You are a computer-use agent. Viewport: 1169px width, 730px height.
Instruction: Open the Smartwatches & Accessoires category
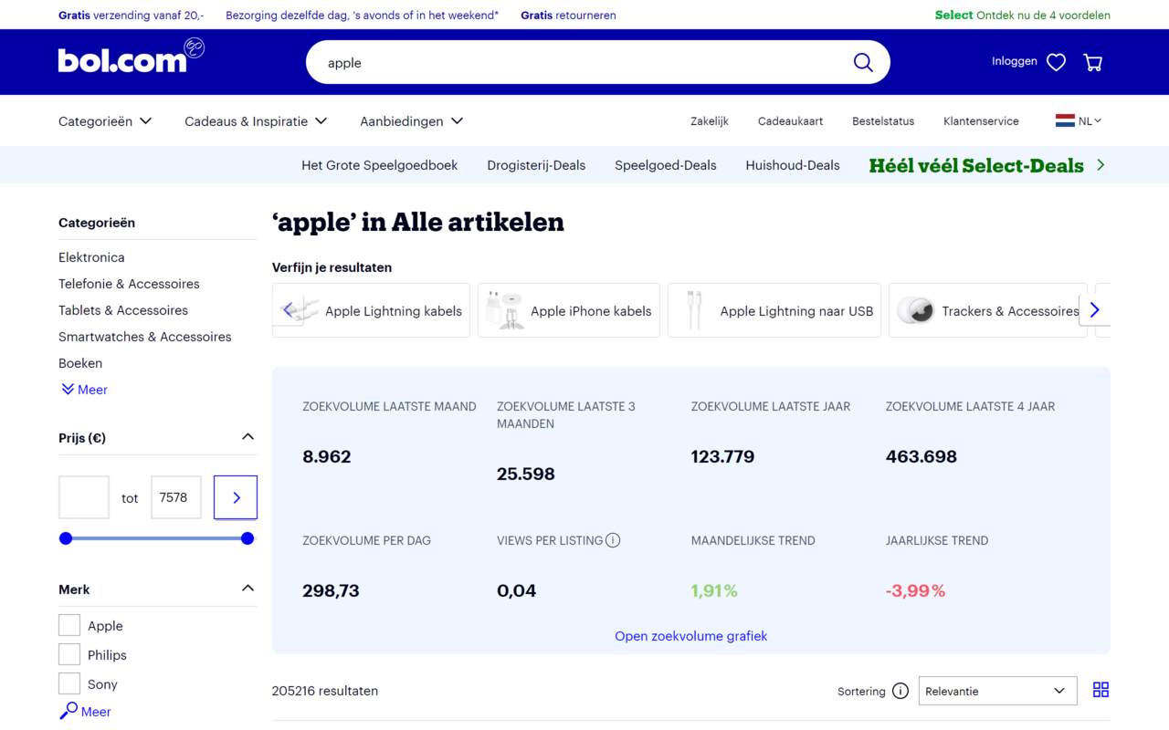(x=145, y=337)
